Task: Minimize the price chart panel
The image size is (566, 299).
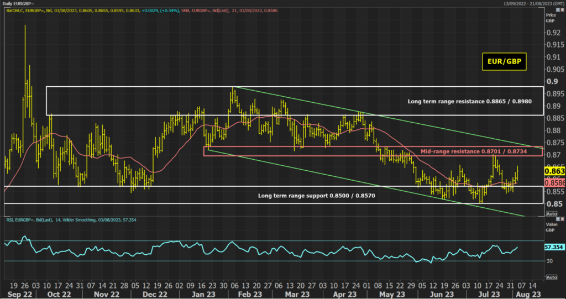Action: 558,11
